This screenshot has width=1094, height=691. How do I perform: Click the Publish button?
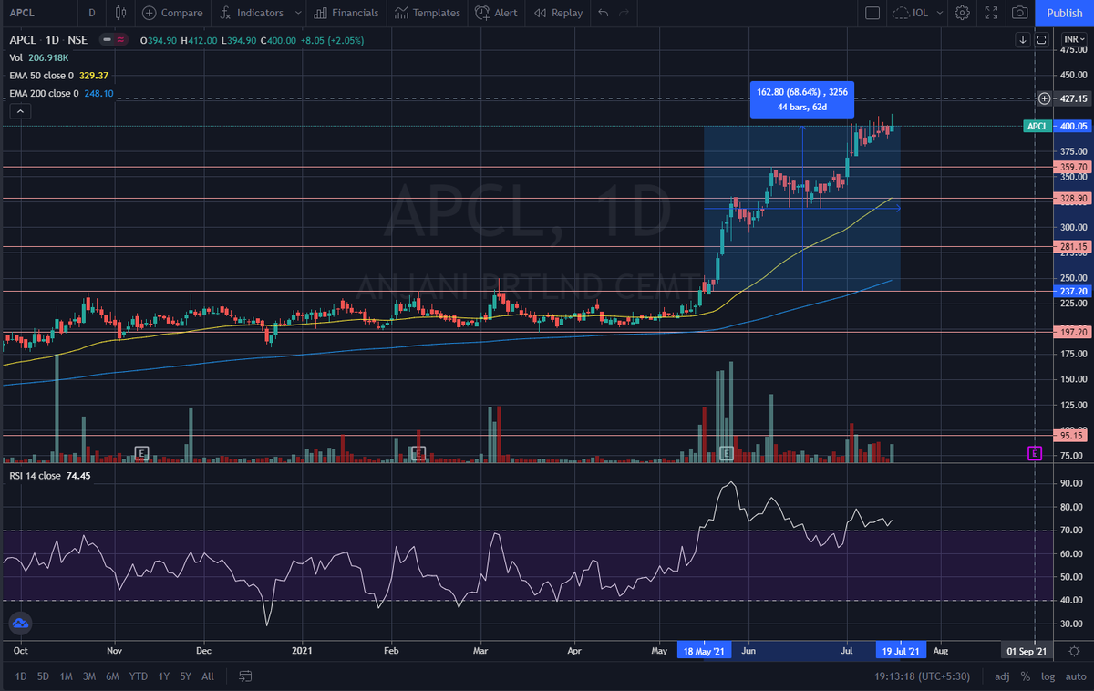[1065, 13]
